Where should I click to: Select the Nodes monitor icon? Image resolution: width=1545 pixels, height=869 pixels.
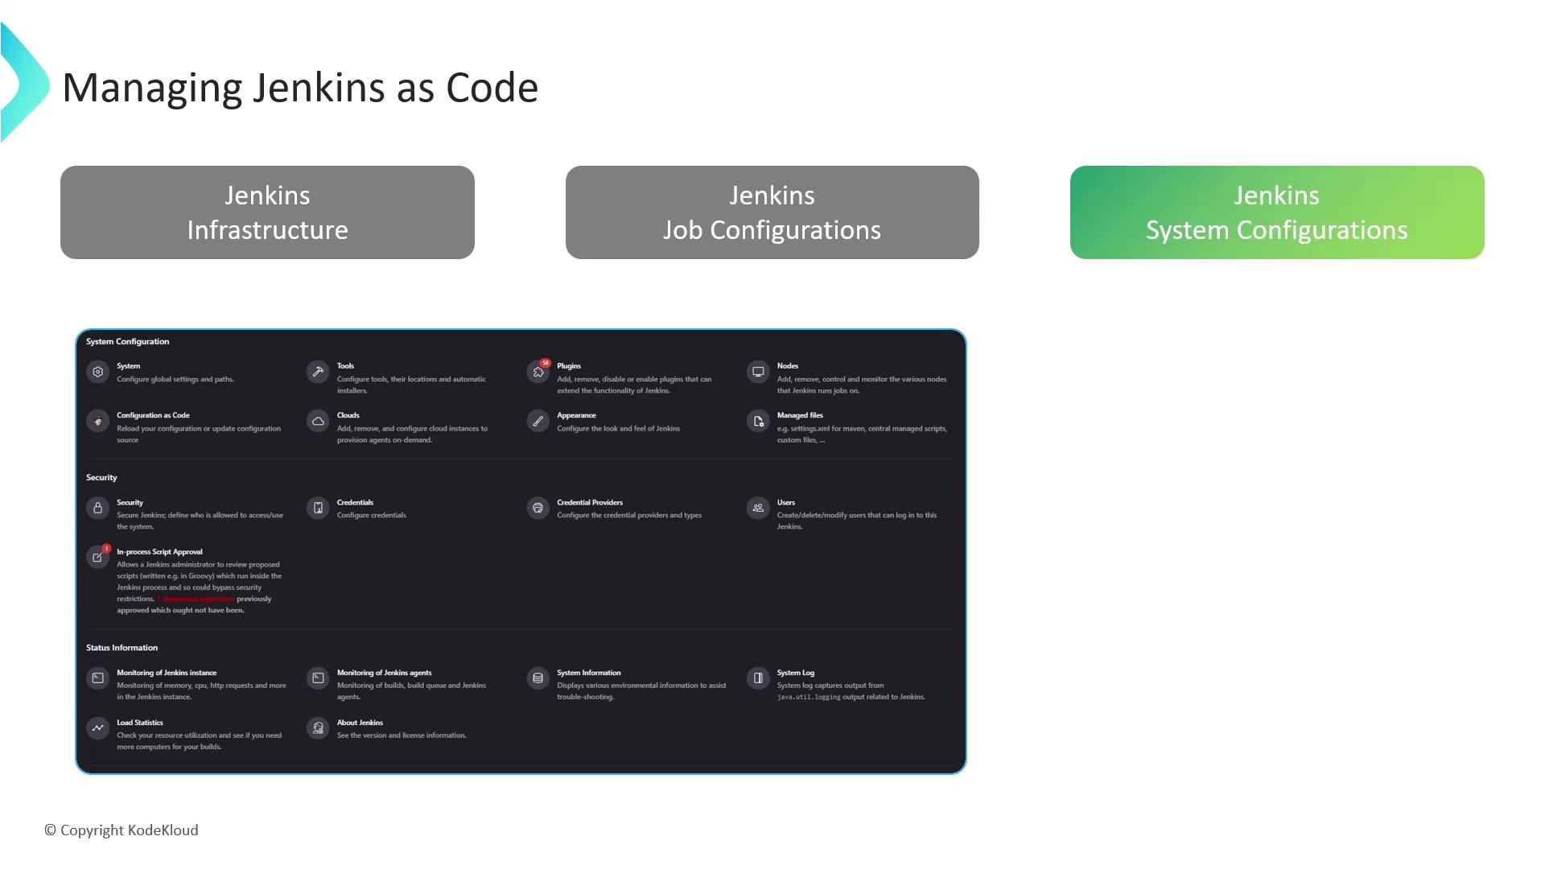pos(758,372)
